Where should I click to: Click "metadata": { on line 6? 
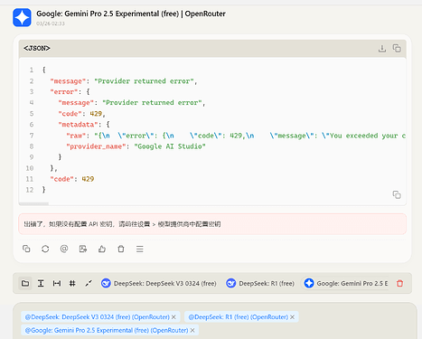click(x=84, y=125)
